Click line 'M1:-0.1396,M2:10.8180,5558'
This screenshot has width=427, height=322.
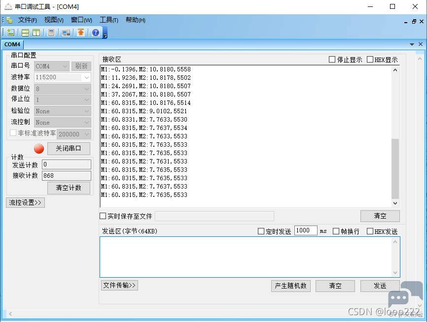pos(145,69)
